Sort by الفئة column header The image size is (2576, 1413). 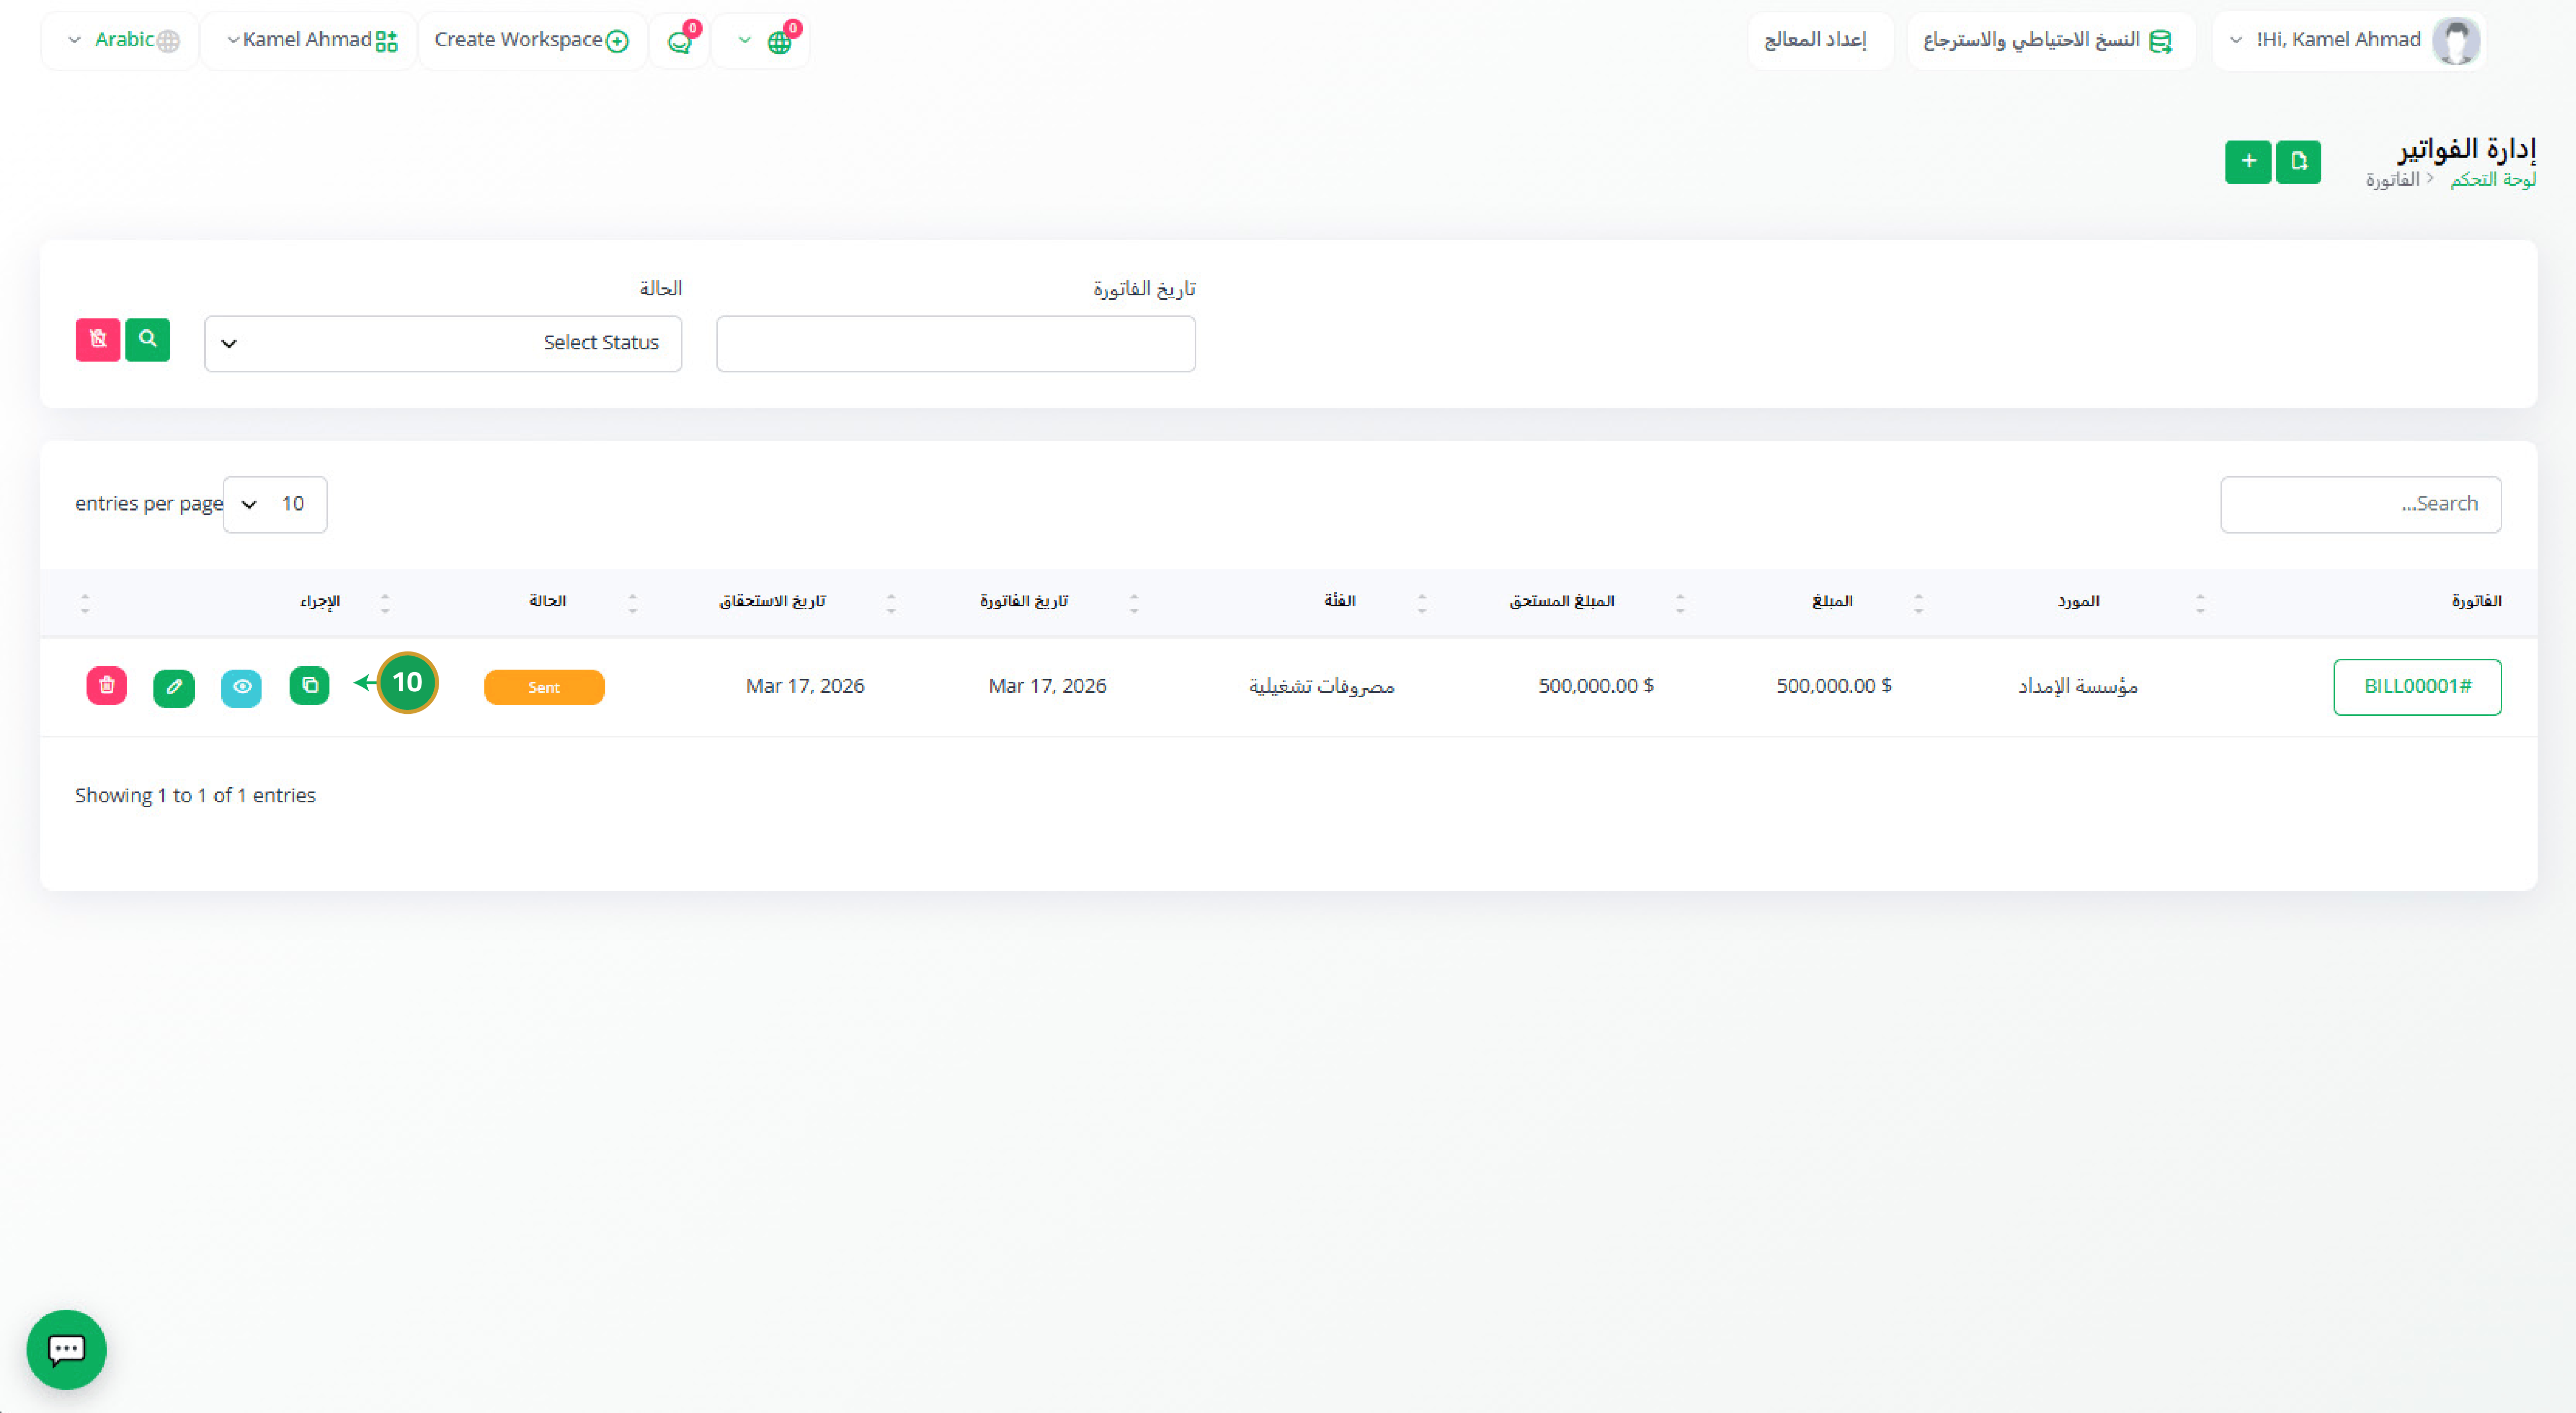[1339, 601]
